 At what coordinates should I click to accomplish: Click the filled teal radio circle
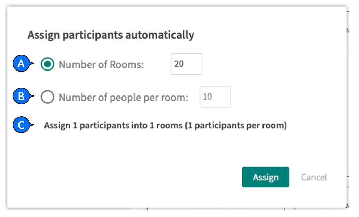click(47, 64)
